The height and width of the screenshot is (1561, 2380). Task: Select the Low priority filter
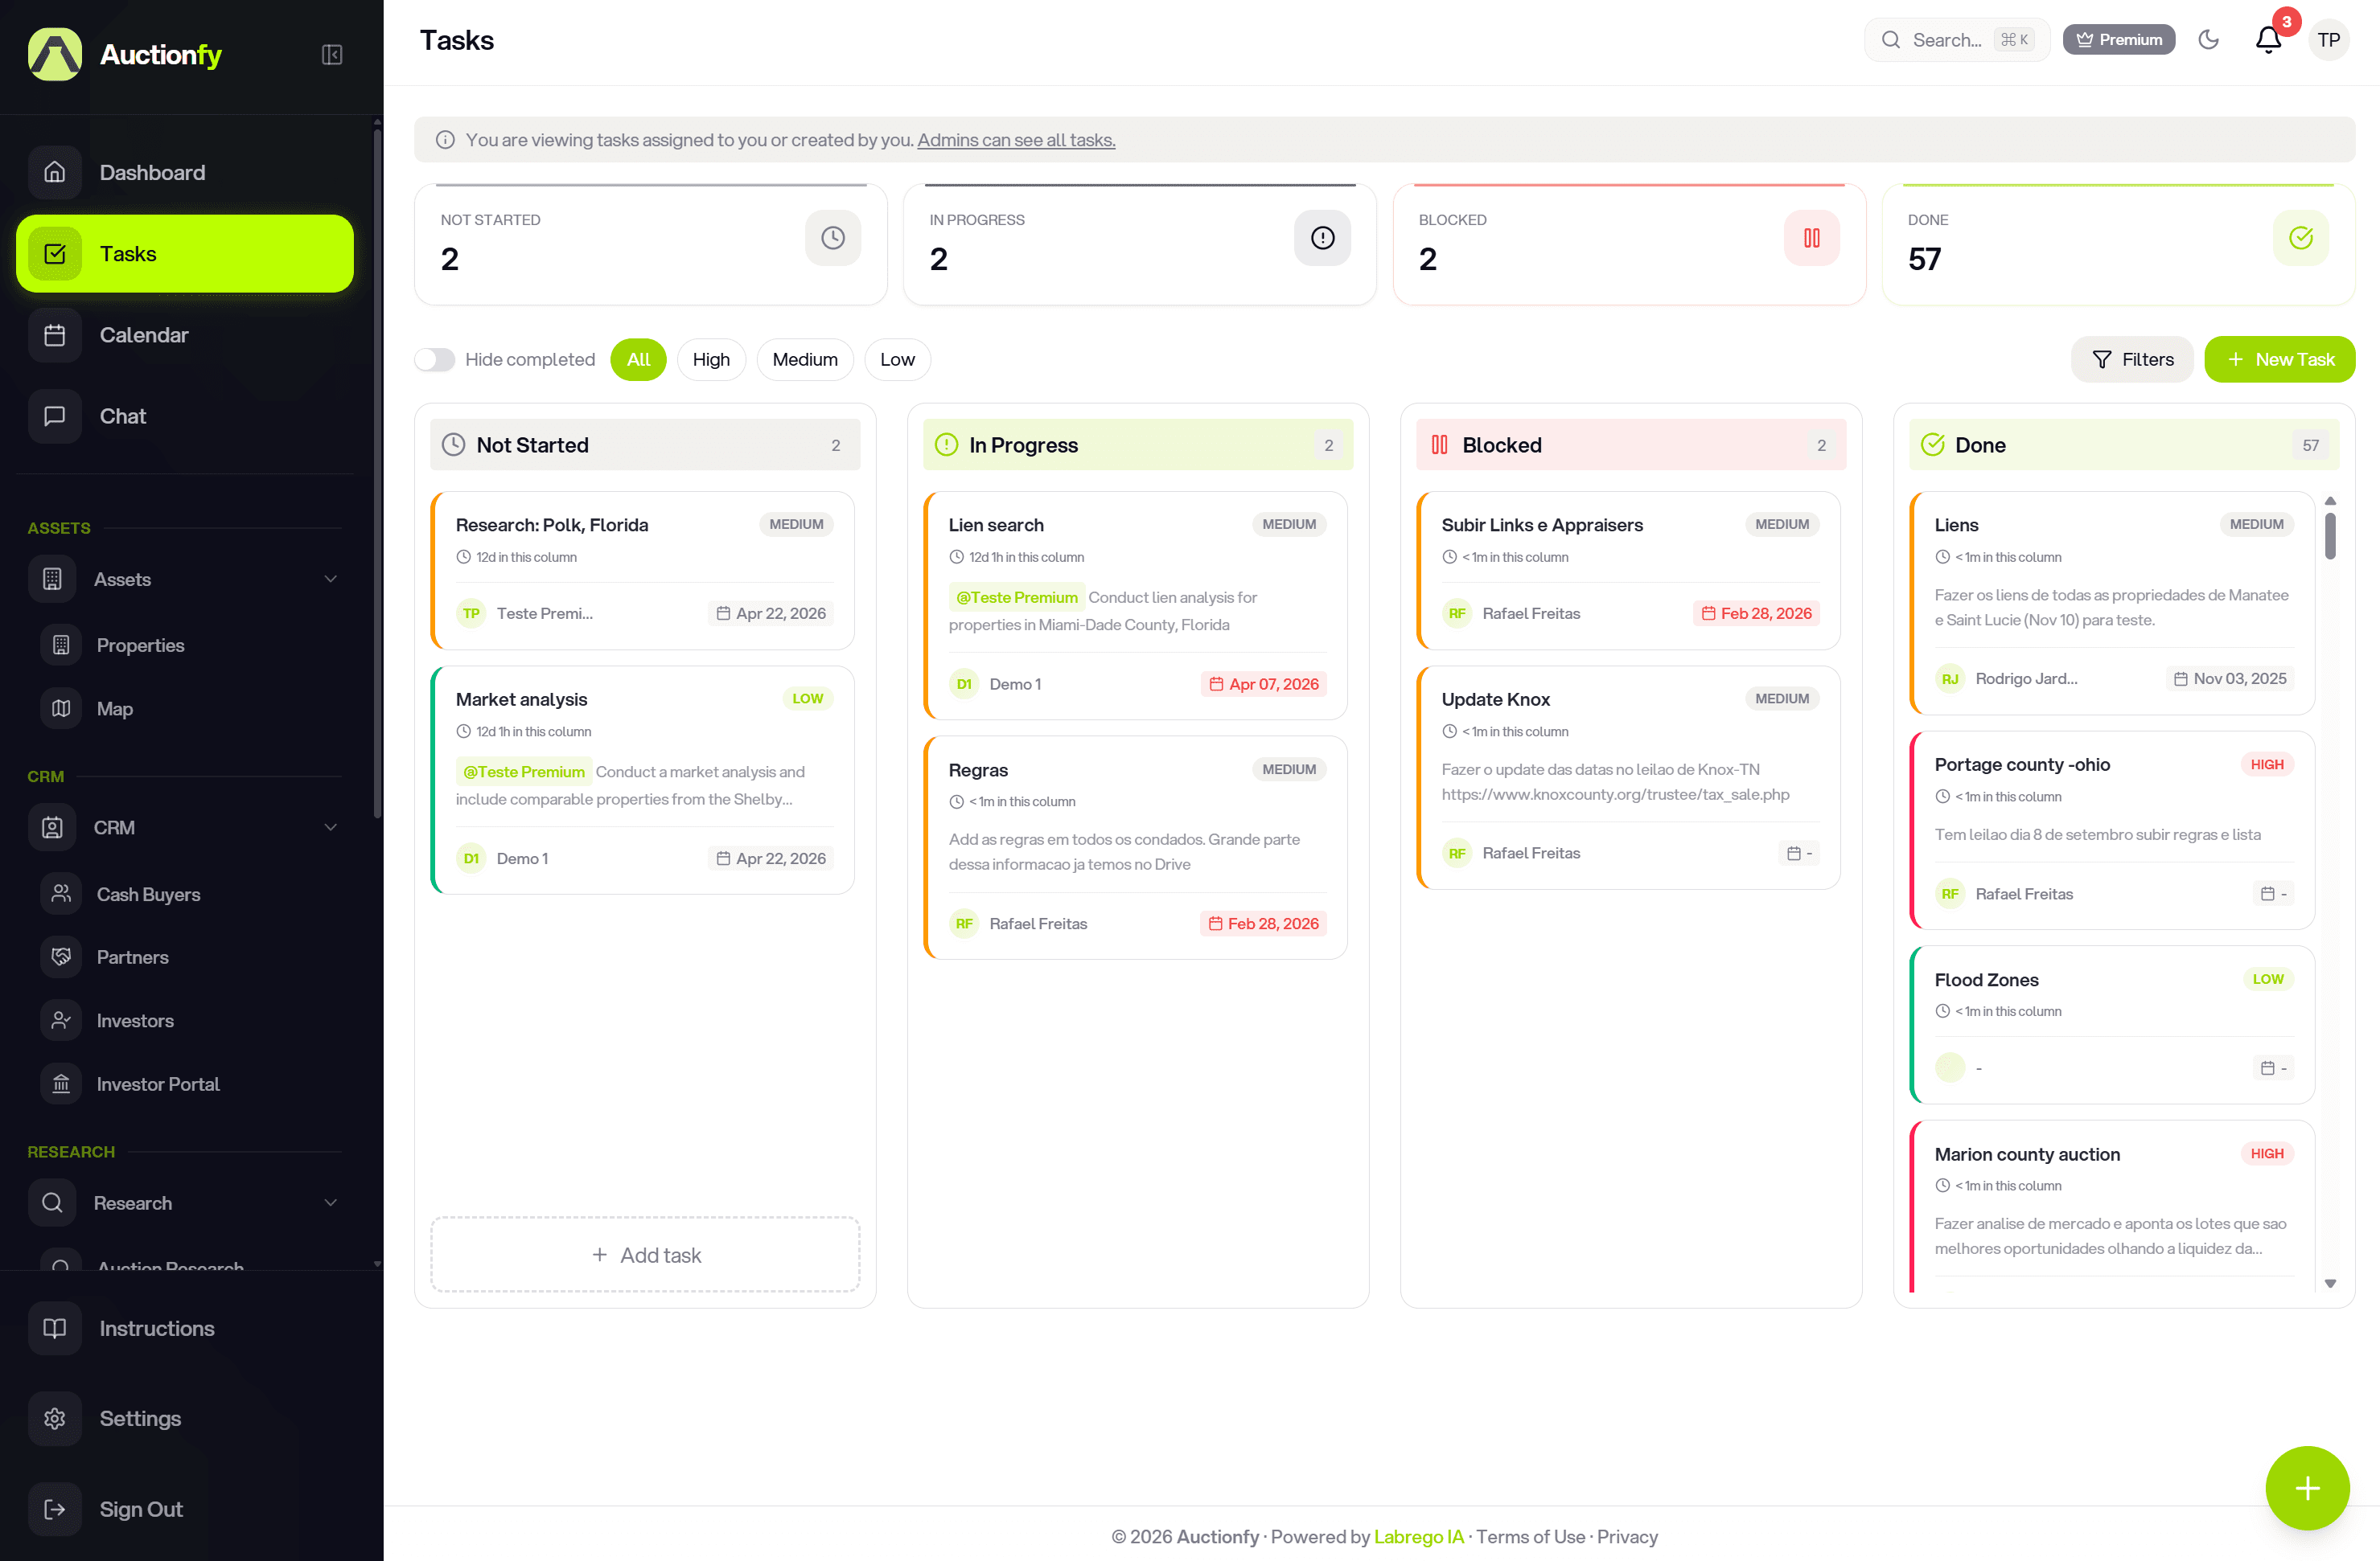click(x=897, y=360)
